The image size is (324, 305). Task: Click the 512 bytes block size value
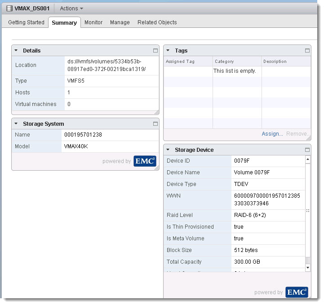coord(246,250)
